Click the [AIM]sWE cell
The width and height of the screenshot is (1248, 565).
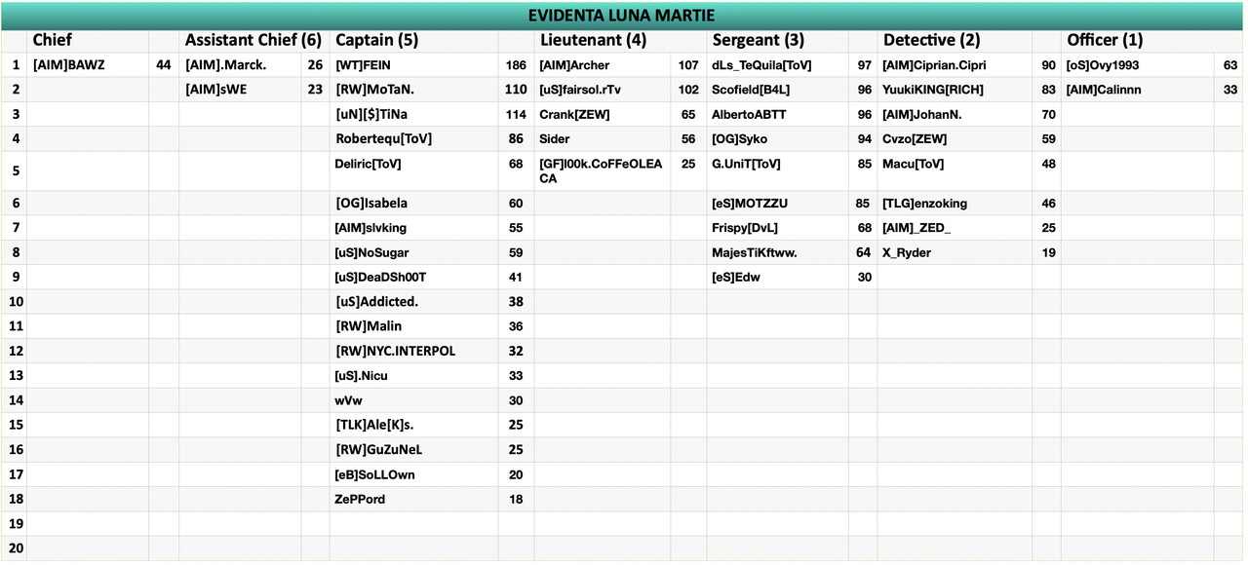240,90
